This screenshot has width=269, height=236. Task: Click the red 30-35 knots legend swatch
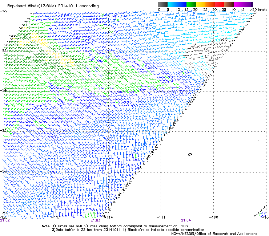tap(220, 4)
